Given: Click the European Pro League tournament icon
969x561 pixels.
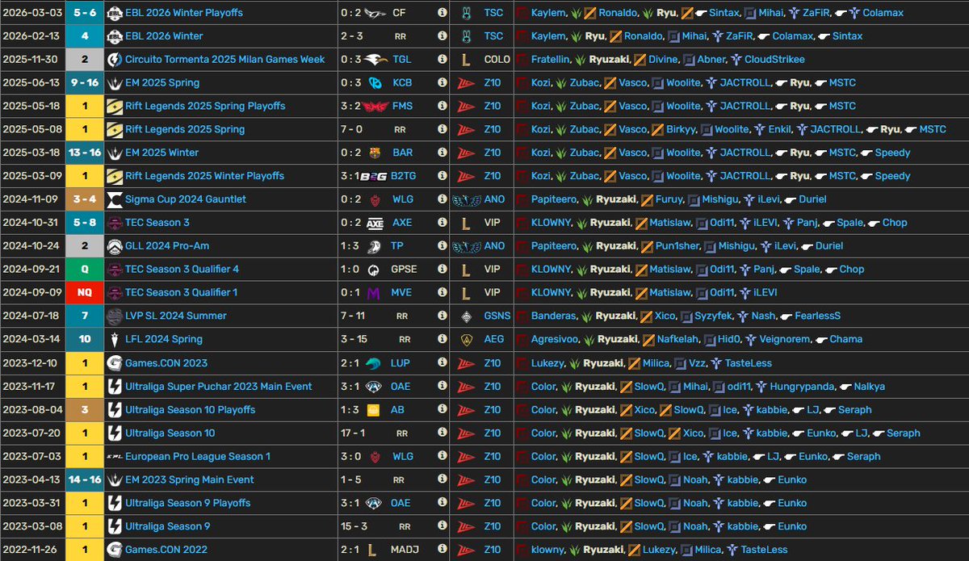Looking at the screenshot, I should point(114,457).
